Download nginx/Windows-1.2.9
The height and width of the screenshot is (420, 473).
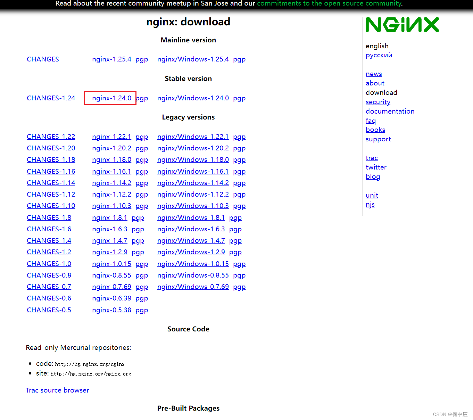191,252
